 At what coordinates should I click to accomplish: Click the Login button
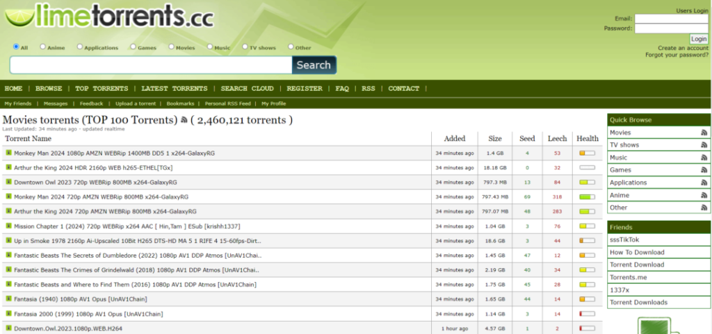(x=699, y=39)
